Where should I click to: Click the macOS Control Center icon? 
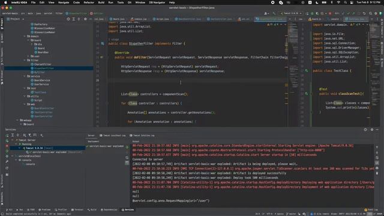[x=352, y=2]
